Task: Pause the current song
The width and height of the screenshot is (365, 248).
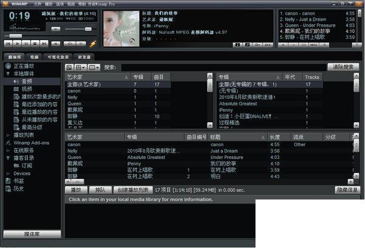Action: coord(26,44)
